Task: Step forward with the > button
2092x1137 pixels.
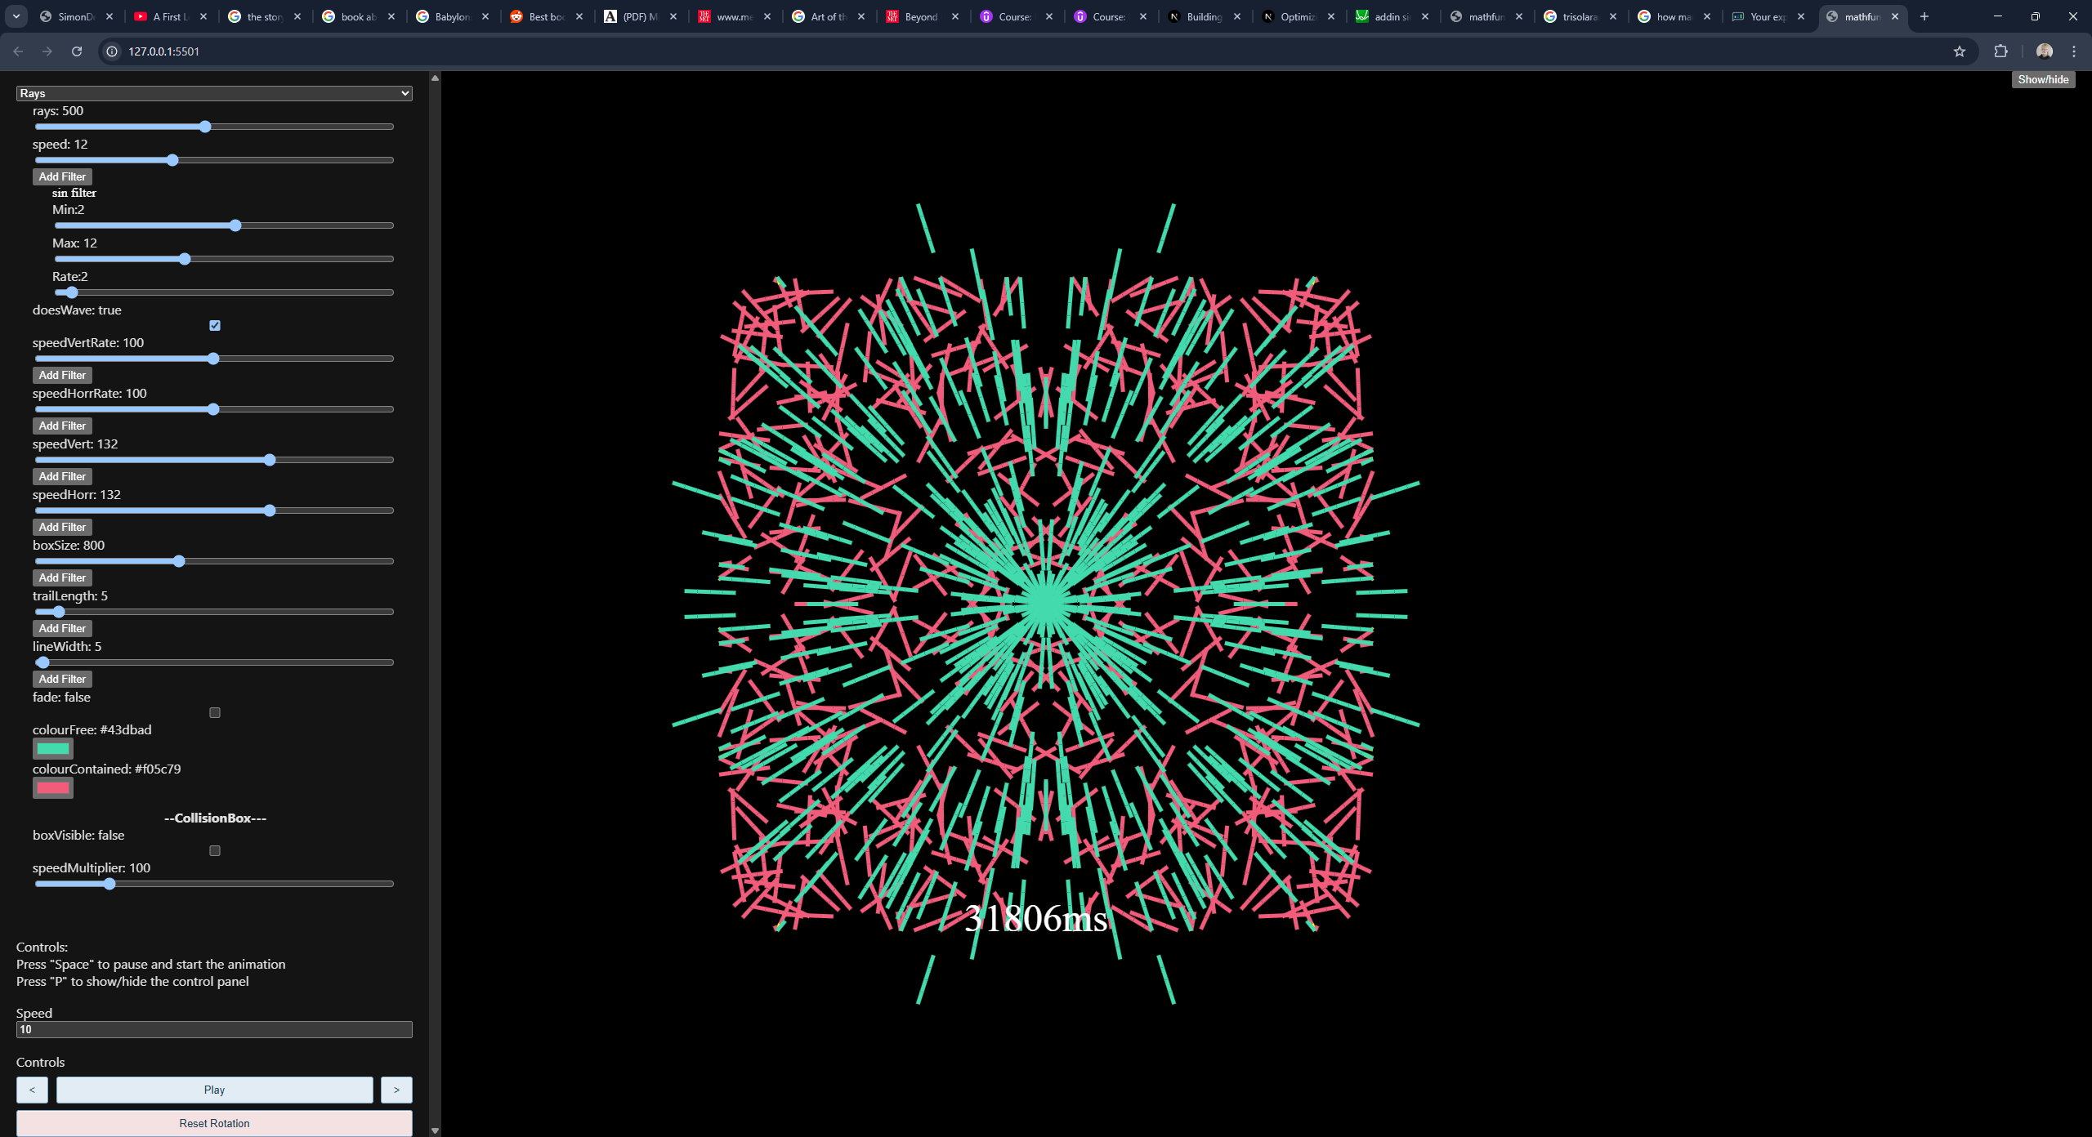Action: tap(396, 1090)
